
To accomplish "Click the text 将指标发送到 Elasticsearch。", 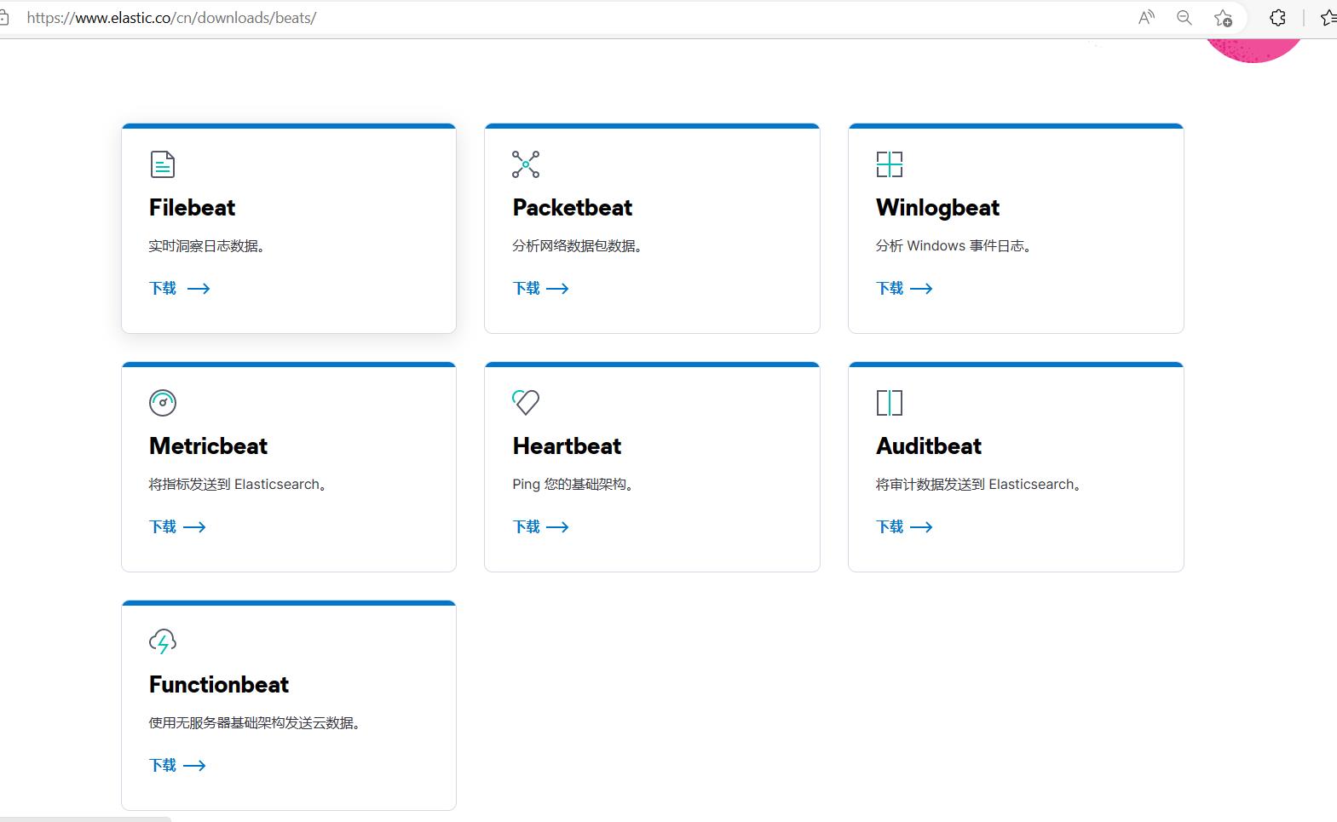I will [239, 485].
